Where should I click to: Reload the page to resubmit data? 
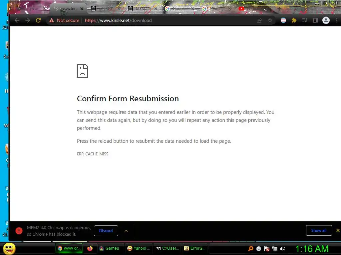(38, 20)
